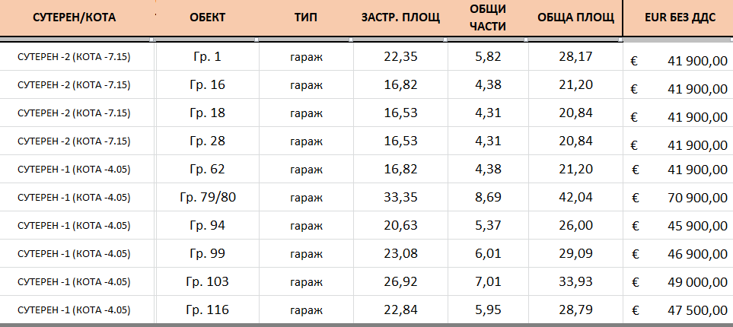Click the Гр. 103 cell

click(x=207, y=282)
